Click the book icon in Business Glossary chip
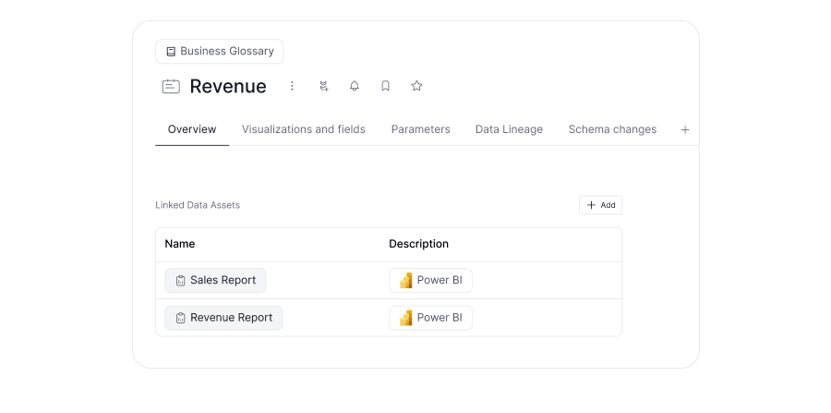This screenshot has width=831, height=413. [171, 52]
